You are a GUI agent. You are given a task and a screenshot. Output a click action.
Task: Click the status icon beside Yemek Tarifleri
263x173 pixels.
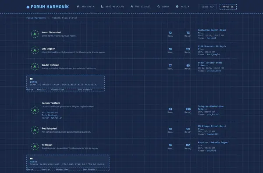[35, 110]
